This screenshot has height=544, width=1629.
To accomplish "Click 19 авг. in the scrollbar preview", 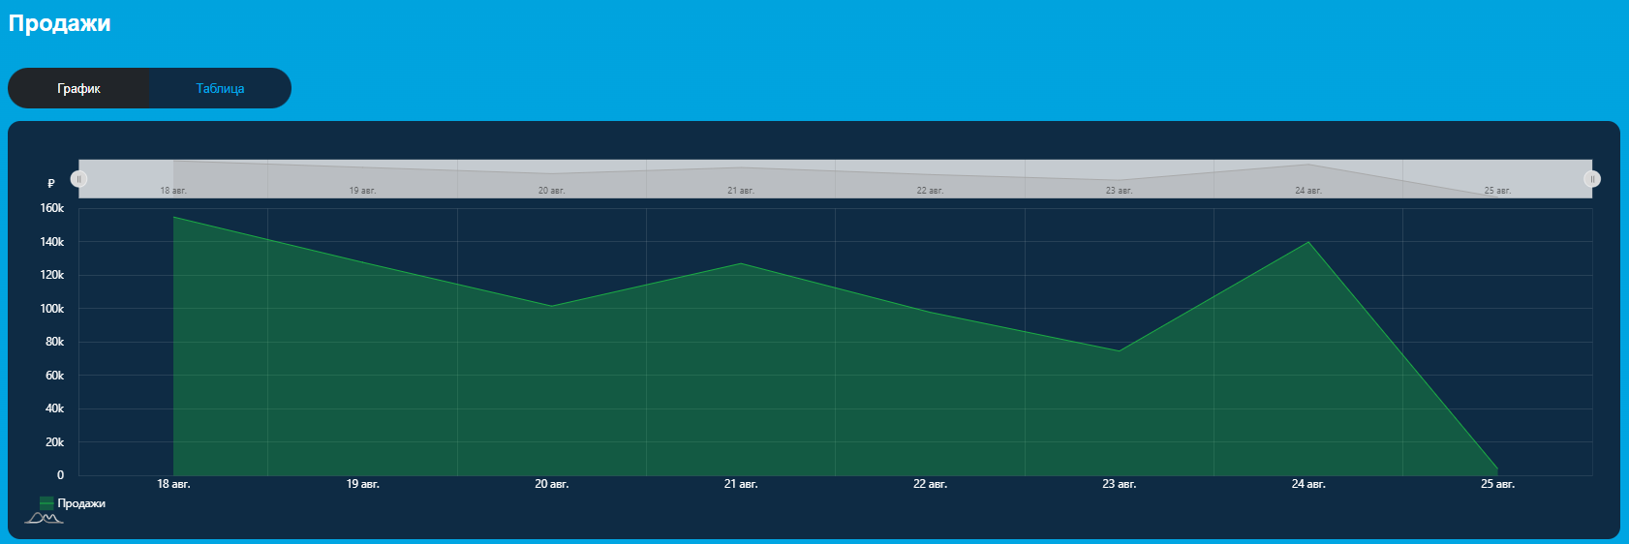I will (362, 191).
